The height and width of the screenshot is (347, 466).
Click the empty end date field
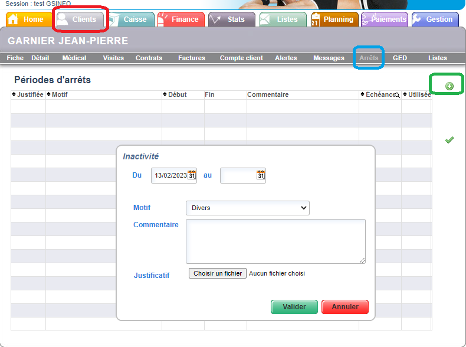point(238,175)
